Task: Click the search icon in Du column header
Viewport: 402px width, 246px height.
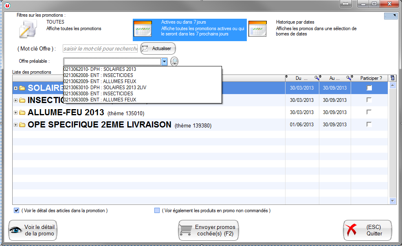Action: (x=316, y=78)
